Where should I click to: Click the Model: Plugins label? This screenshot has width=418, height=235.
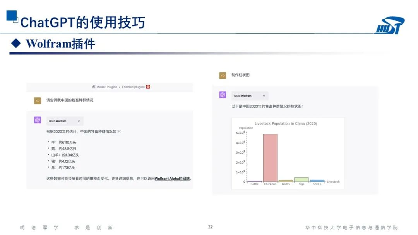pos(107,87)
